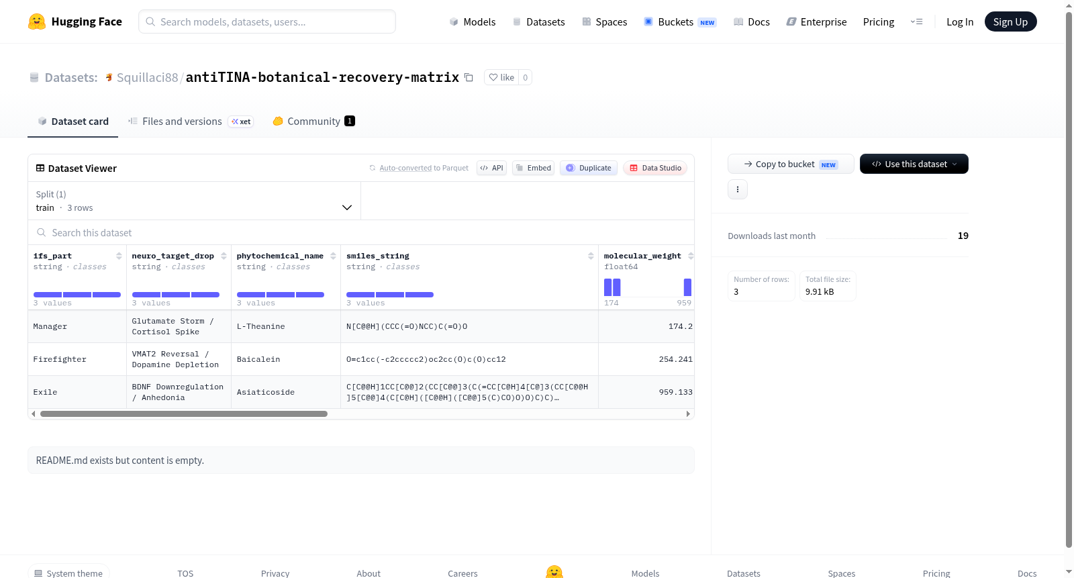Go to Datasets in top navigation
The image size is (1074, 578).
point(538,21)
